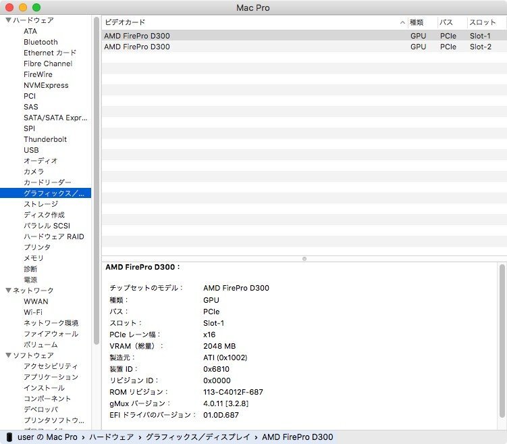Go to user の Mac Pro in path bar
Viewport: 507px width, 444px height.
point(47,437)
